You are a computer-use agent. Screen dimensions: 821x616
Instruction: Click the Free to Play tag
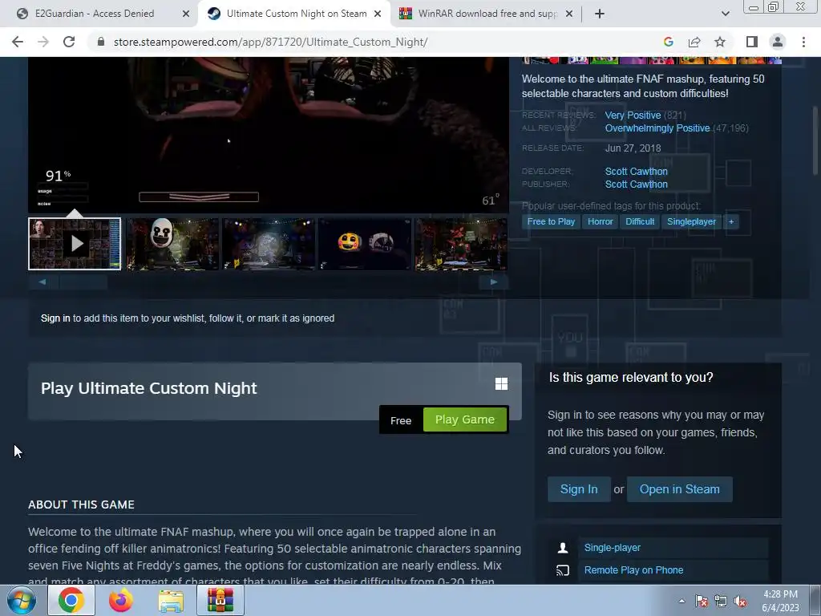(x=551, y=221)
